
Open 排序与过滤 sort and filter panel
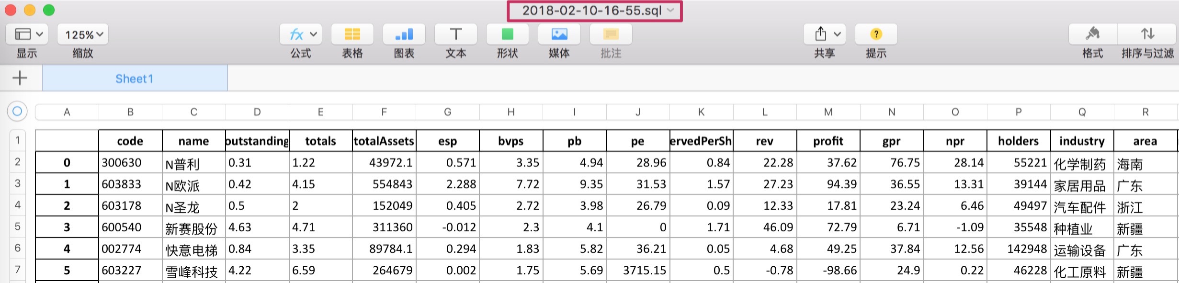tap(1147, 34)
